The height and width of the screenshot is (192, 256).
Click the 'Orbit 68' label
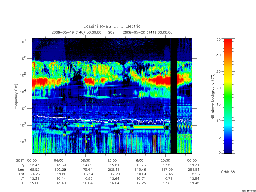[x=228, y=172]
